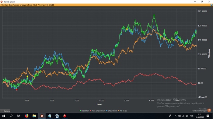213x119 pixels.
Task: Open the volume tray icon
Action: (187, 116)
